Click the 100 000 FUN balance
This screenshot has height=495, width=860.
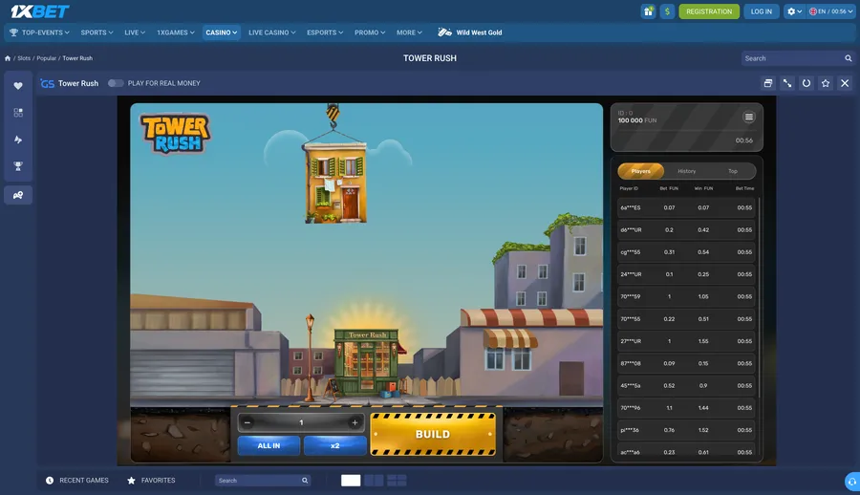[x=636, y=120]
